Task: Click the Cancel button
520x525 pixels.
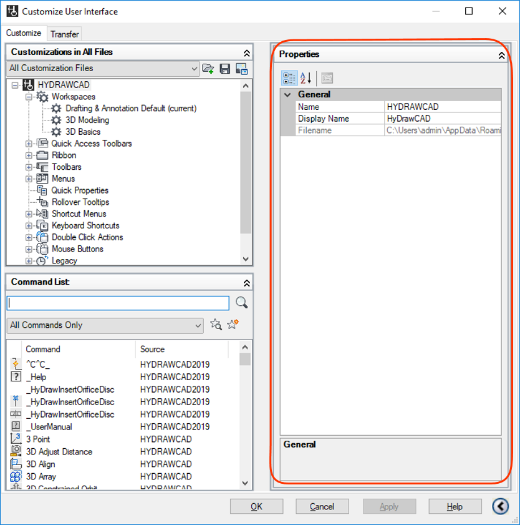Action: [x=322, y=506]
